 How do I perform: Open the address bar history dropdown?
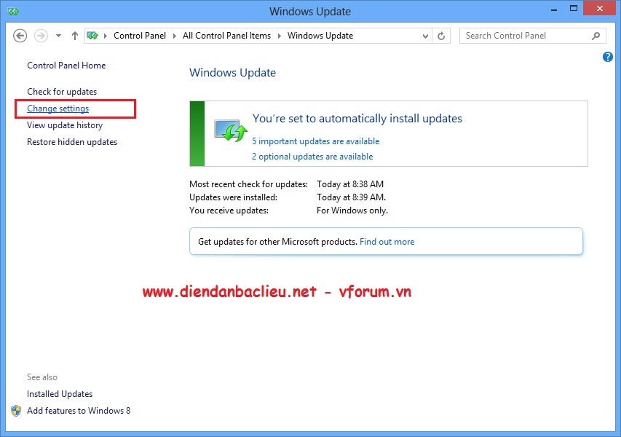click(425, 36)
